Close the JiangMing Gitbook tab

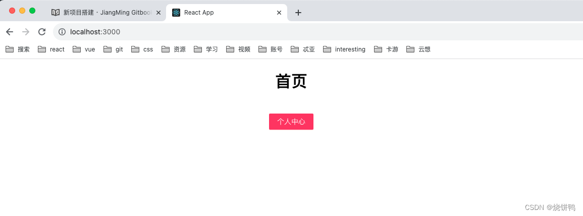click(x=158, y=13)
